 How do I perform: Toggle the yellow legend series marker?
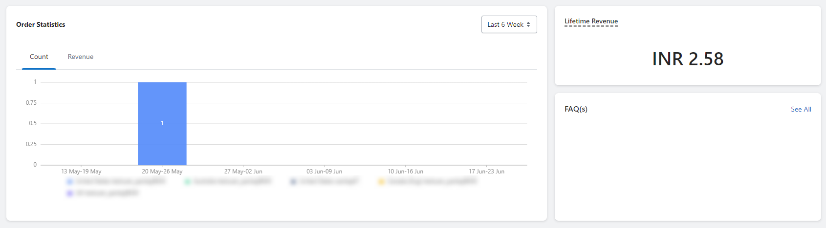click(381, 182)
